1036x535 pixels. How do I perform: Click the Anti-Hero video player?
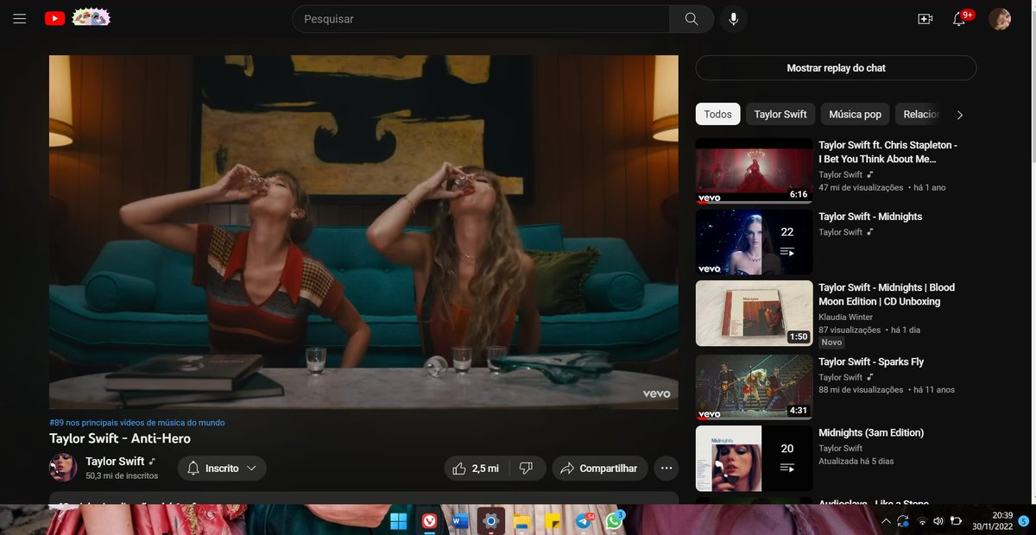tap(363, 232)
